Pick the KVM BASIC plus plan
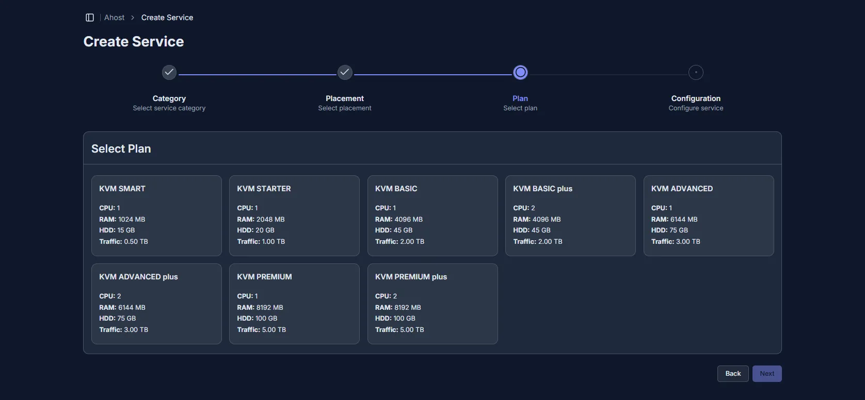The image size is (865, 400). (570, 215)
